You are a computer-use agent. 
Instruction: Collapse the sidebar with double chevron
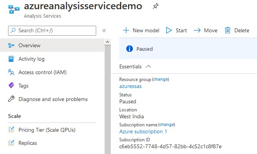(x=104, y=30)
